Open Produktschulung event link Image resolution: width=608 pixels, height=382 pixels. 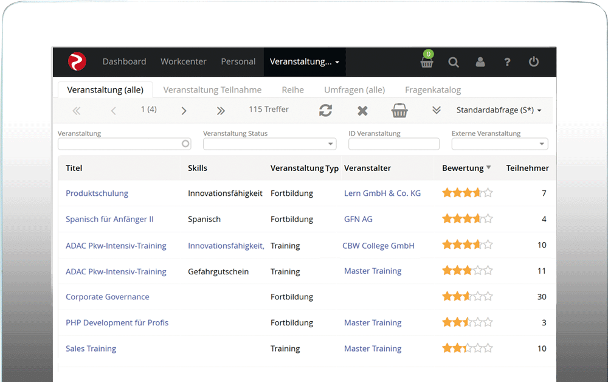tap(97, 193)
